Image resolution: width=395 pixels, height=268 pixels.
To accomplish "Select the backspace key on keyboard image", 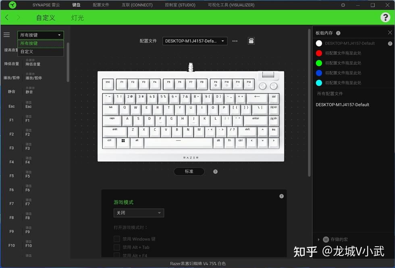I will pyautogui.click(x=257, y=98).
